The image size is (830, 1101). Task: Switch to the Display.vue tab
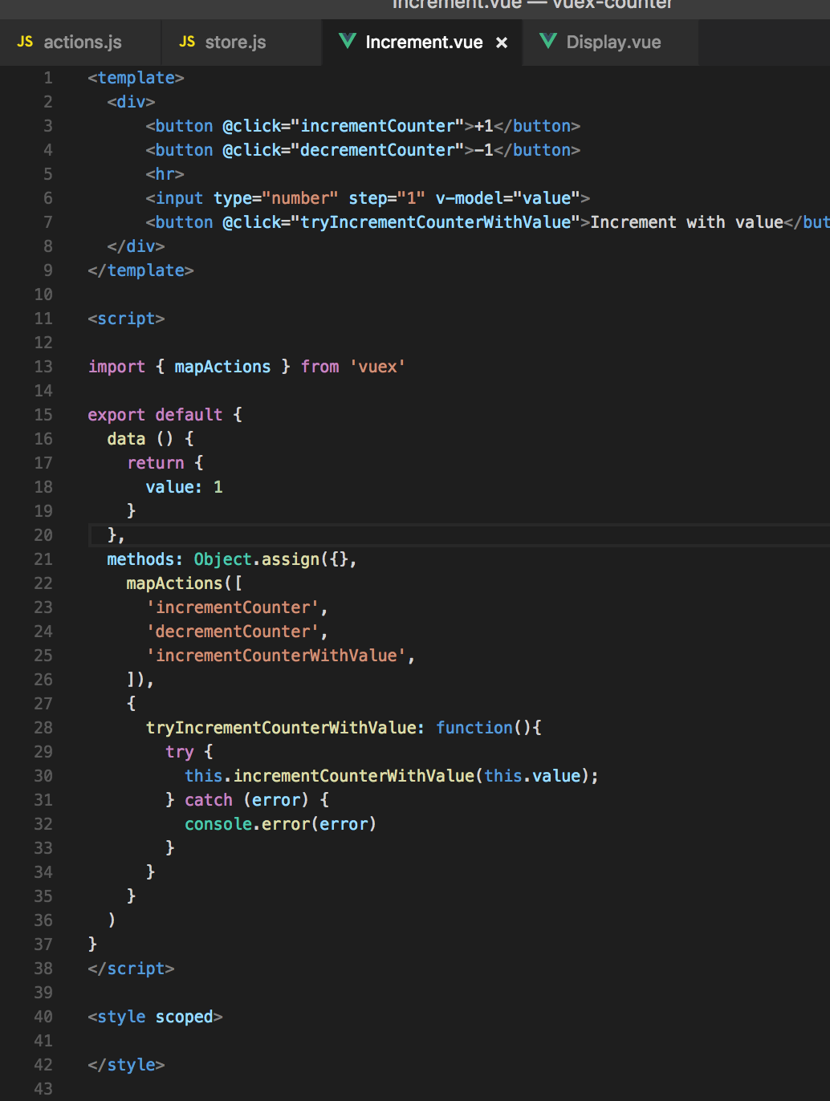[x=610, y=42]
